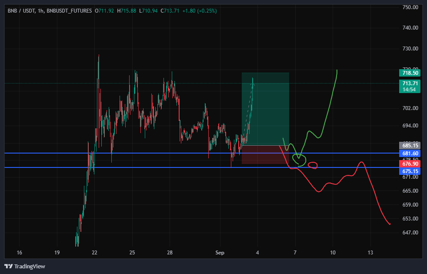The image size is (427, 274).
Task: Click the 14:54 candle countdown timer
Action: (409, 90)
